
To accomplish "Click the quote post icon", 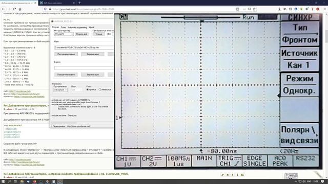I will (242, 175).
